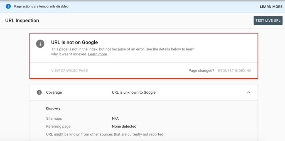Click VIEW CRAWLED PAGE
The image size is (285, 141).
tap(69, 71)
